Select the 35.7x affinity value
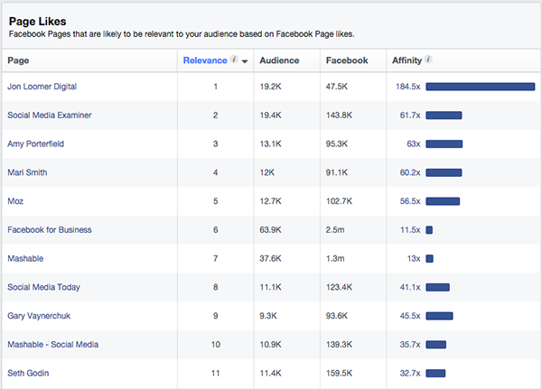The image size is (542, 389). pos(410,345)
